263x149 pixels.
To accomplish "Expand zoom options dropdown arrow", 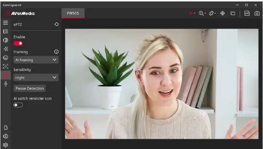I will tap(205, 13).
